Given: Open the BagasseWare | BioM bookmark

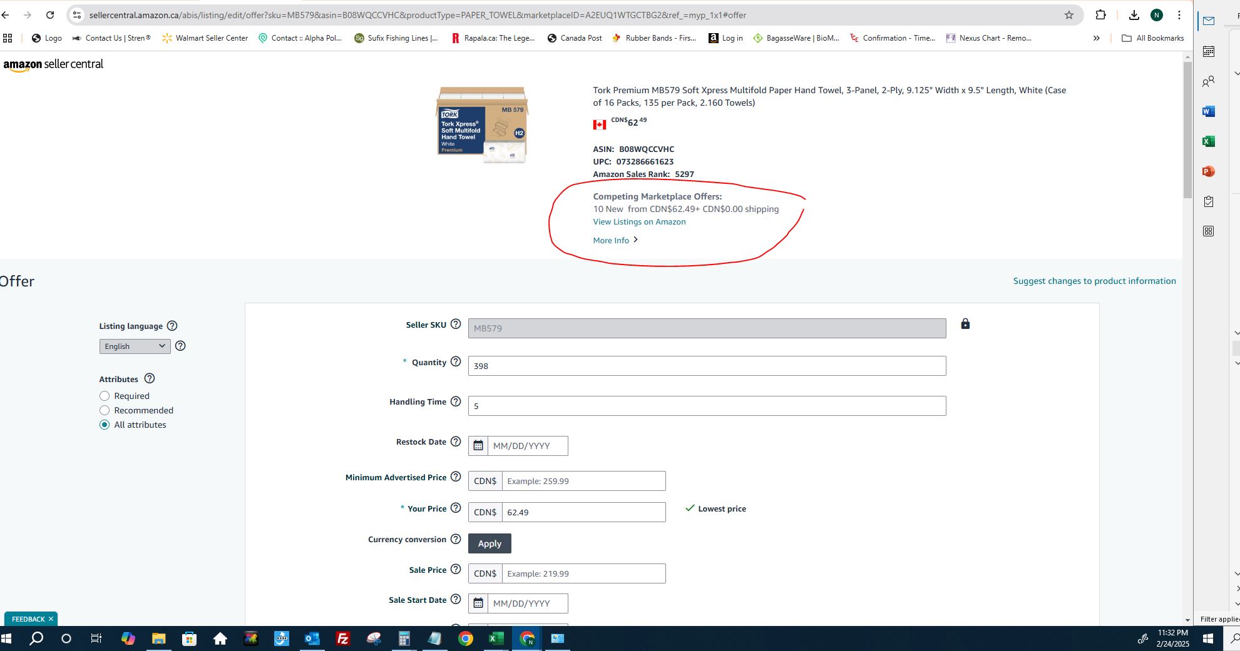Looking at the screenshot, I should point(796,38).
